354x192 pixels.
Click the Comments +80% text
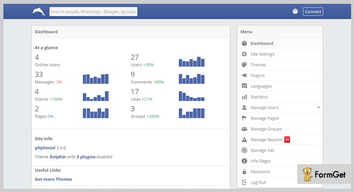click(147, 82)
